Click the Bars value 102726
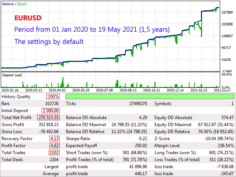236x177 pixels. 52,104
